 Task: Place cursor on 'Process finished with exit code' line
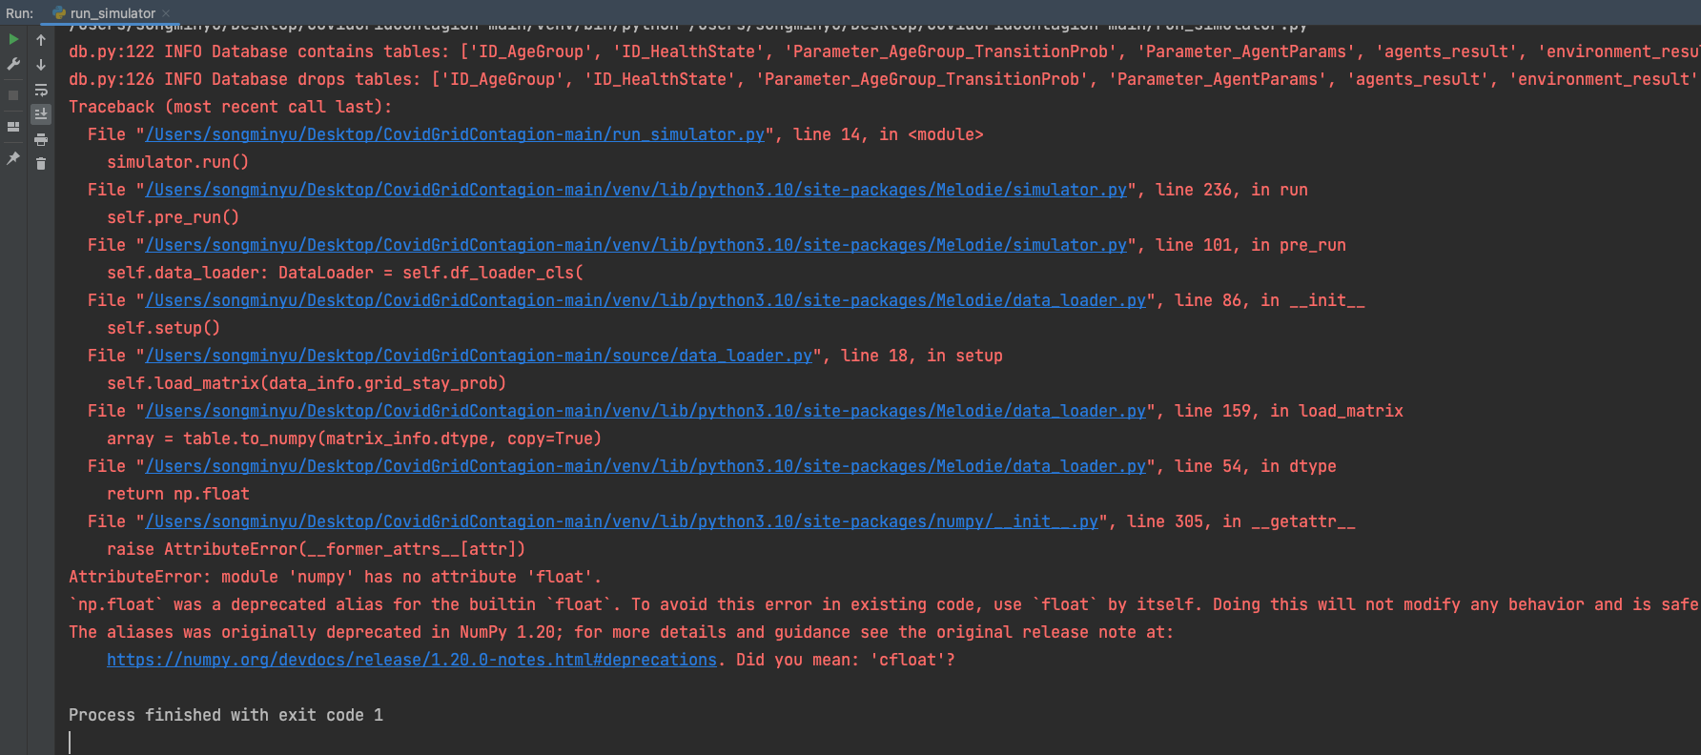pyautogui.click(x=226, y=715)
